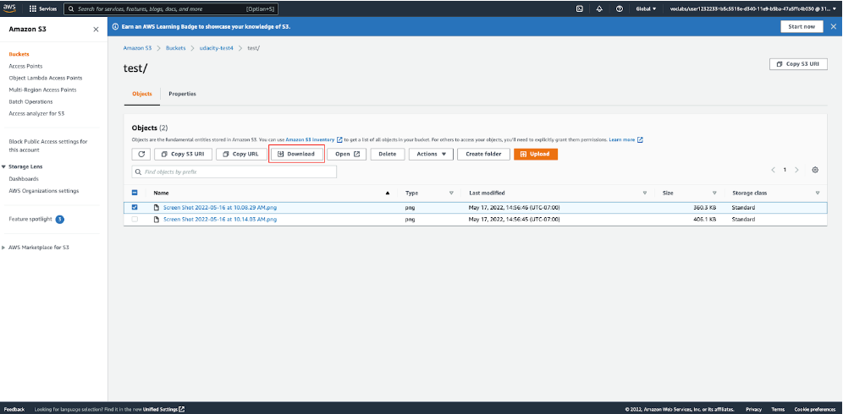The width and height of the screenshot is (843, 414).
Task: Go to next page arrow
Action: [x=796, y=170]
